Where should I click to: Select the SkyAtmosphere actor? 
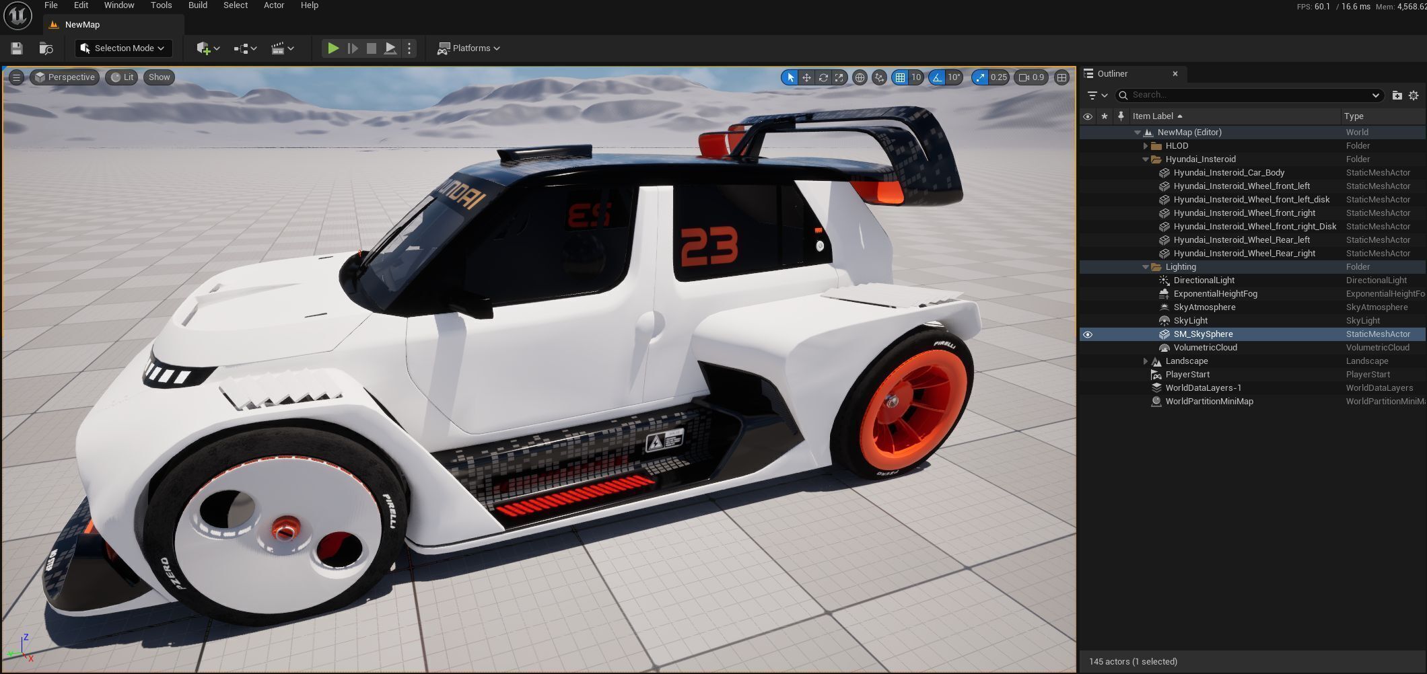1253,307
